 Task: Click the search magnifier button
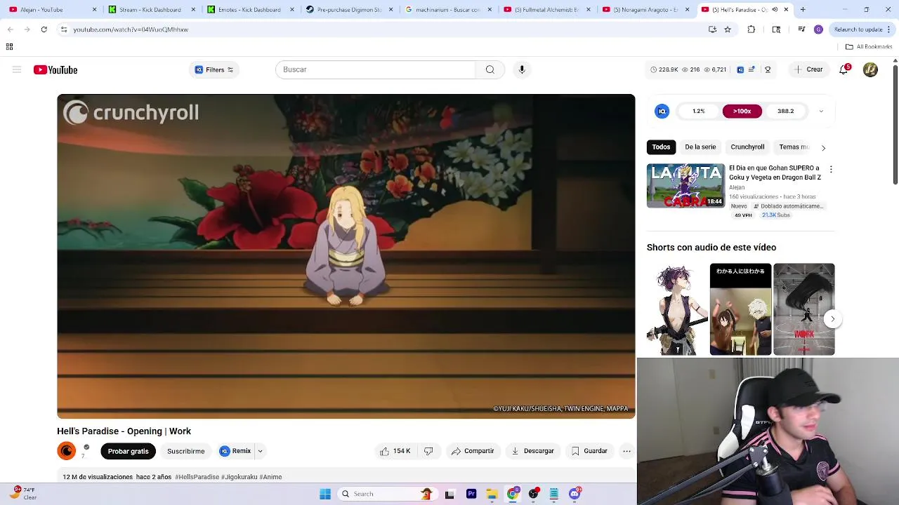[490, 69]
